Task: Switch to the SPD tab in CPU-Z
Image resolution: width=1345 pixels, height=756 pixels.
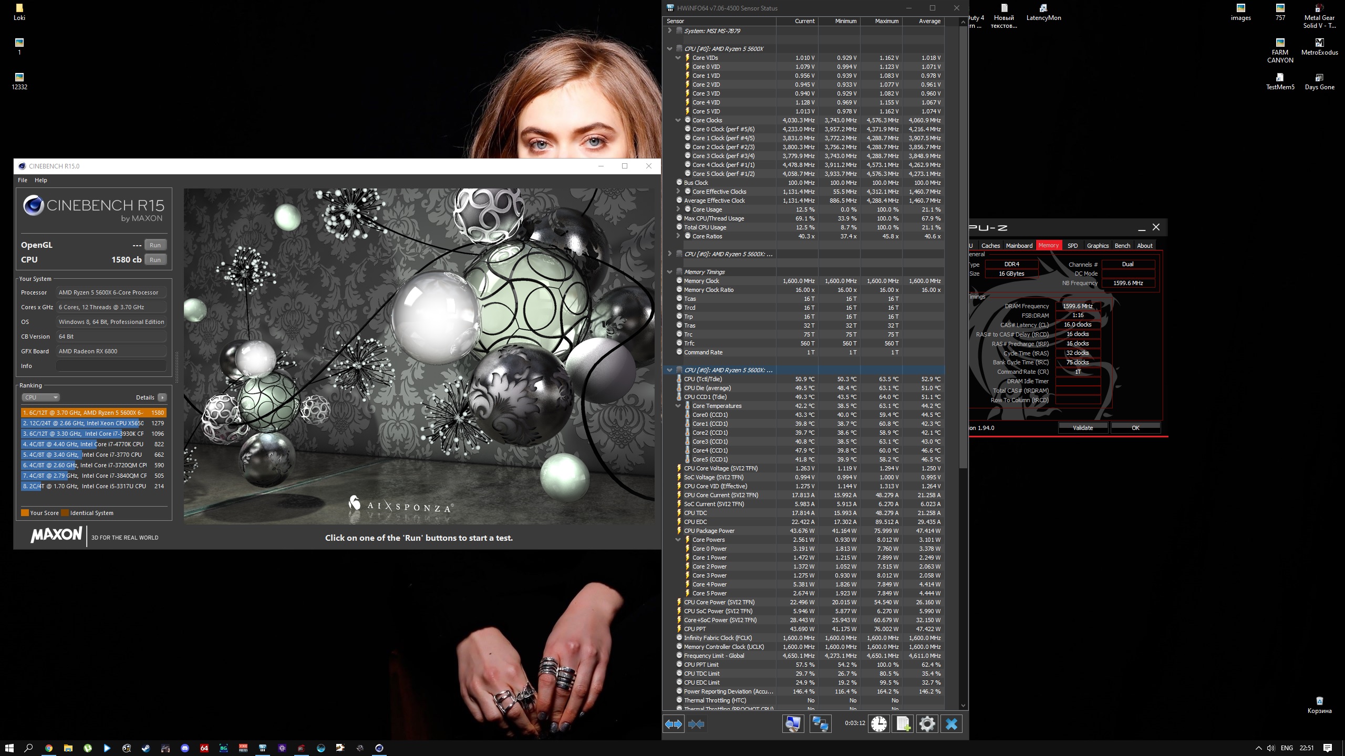Action: click(x=1072, y=245)
